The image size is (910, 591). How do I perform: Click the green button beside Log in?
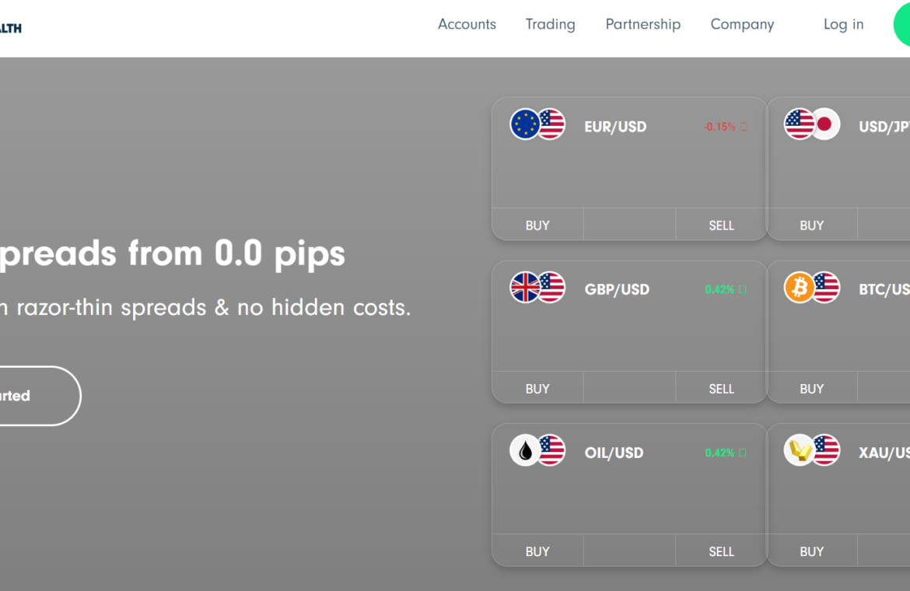902,24
